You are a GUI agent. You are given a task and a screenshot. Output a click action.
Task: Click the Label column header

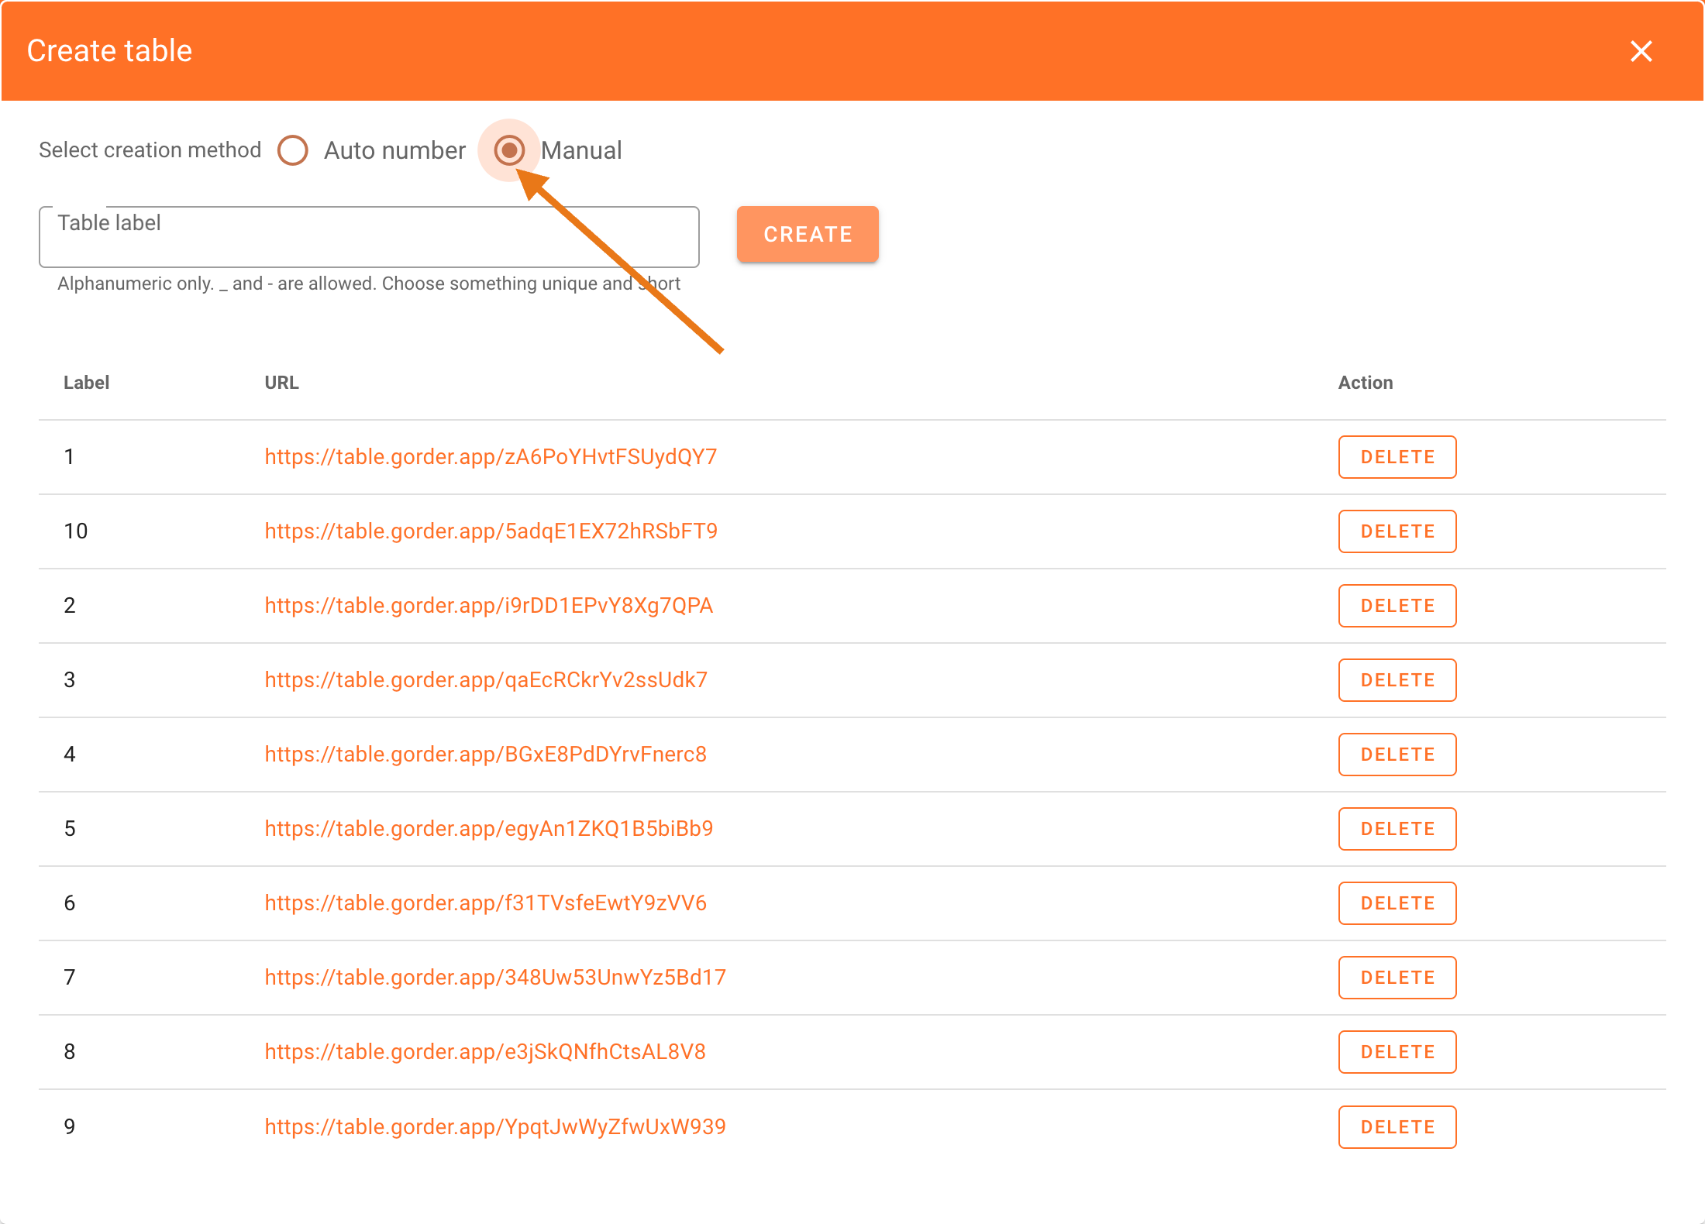(x=86, y=383)
